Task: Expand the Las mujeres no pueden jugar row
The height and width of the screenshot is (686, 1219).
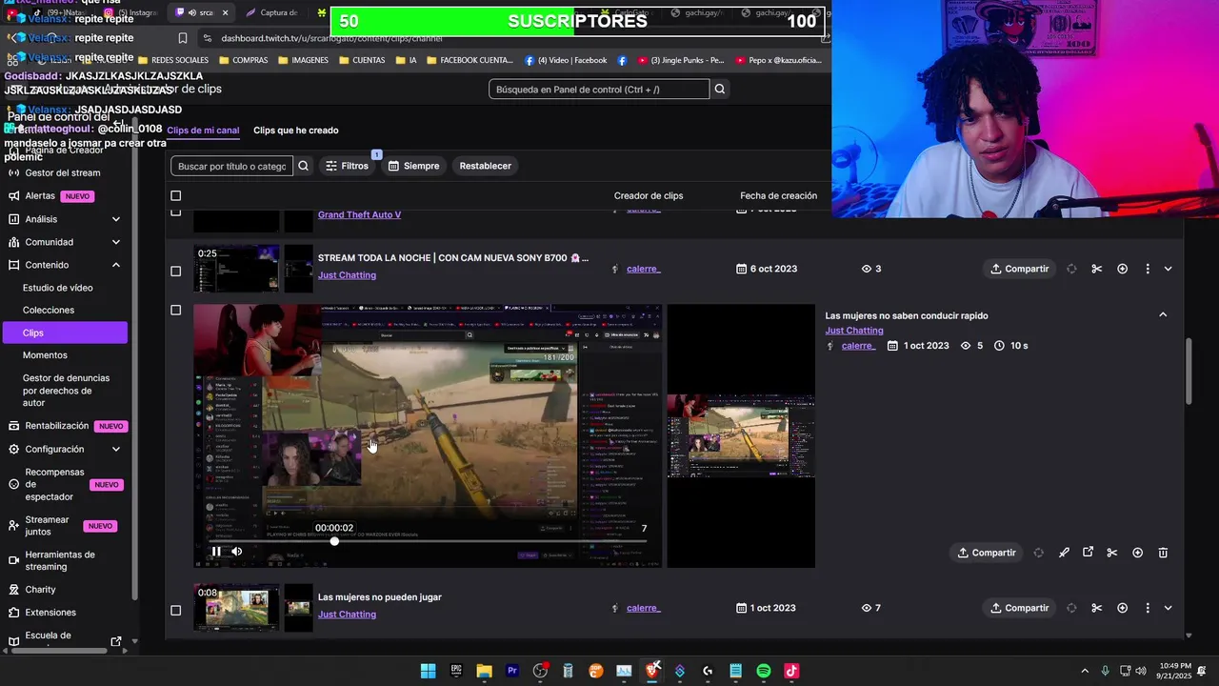Action: coord(1168,608)
